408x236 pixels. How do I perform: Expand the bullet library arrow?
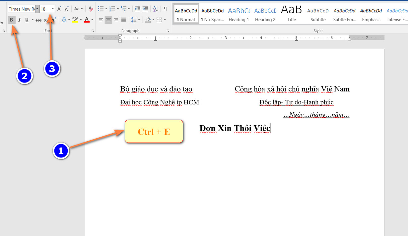pyautogui.click(x=106, y=9)
